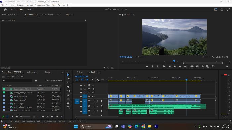232x130 pixels.
Task: Open the Sequence menu
Action: (20, 5)
